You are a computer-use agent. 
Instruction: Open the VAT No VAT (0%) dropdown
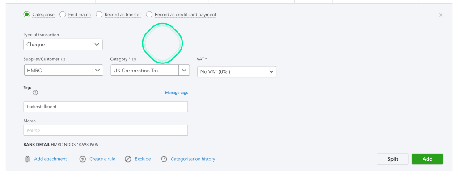point(237,71)
